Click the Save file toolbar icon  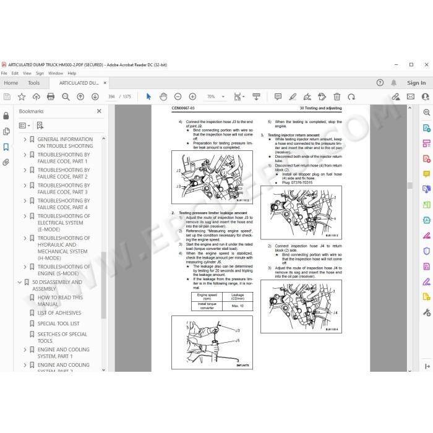tap(7, 96)
